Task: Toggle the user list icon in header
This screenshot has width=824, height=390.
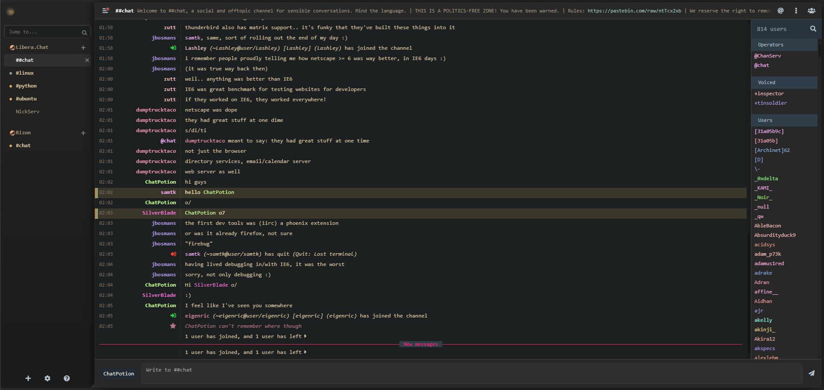Action: 812,11
